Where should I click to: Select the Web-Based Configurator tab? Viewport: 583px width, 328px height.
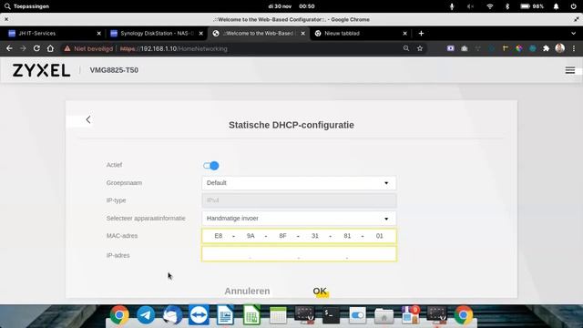[259, 34]
